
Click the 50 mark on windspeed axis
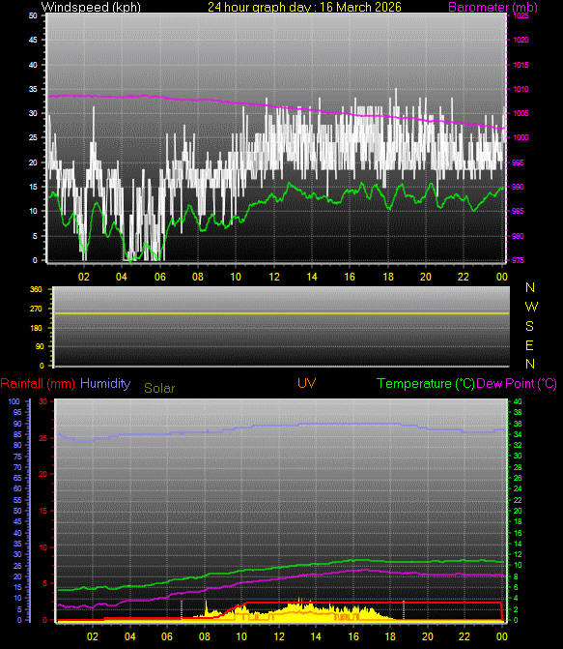[x=33, y=15]
